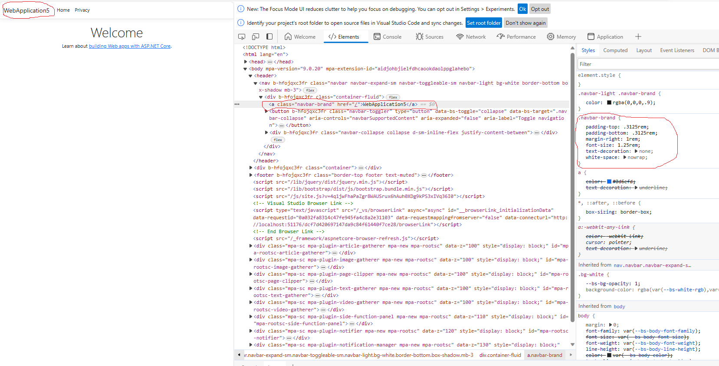Image resolution: width=719 pixels, height=366 pixels.
Task: Toggle flex badge on nav element
Action: 310,90
